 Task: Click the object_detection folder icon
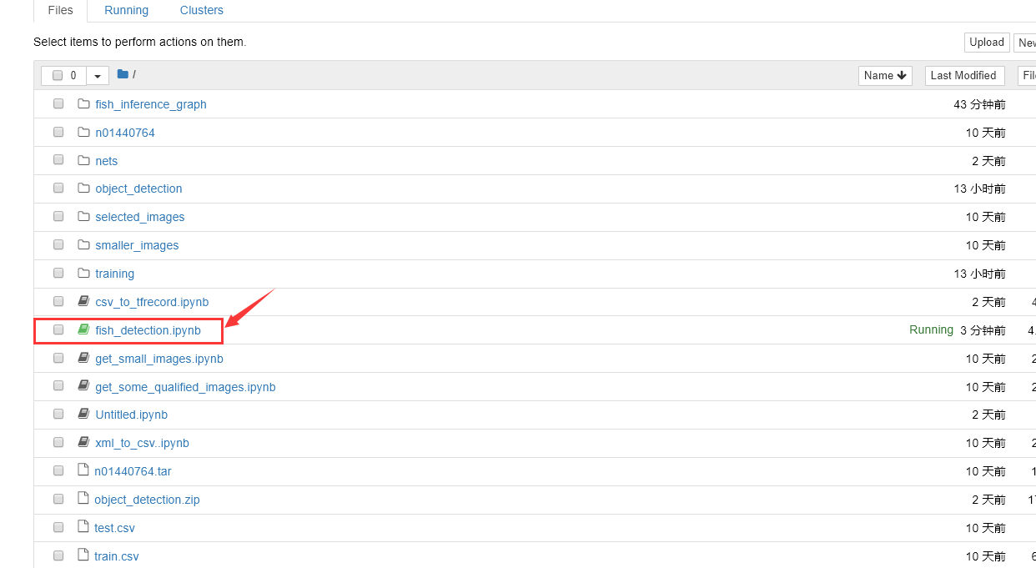[x=83, y=188]
